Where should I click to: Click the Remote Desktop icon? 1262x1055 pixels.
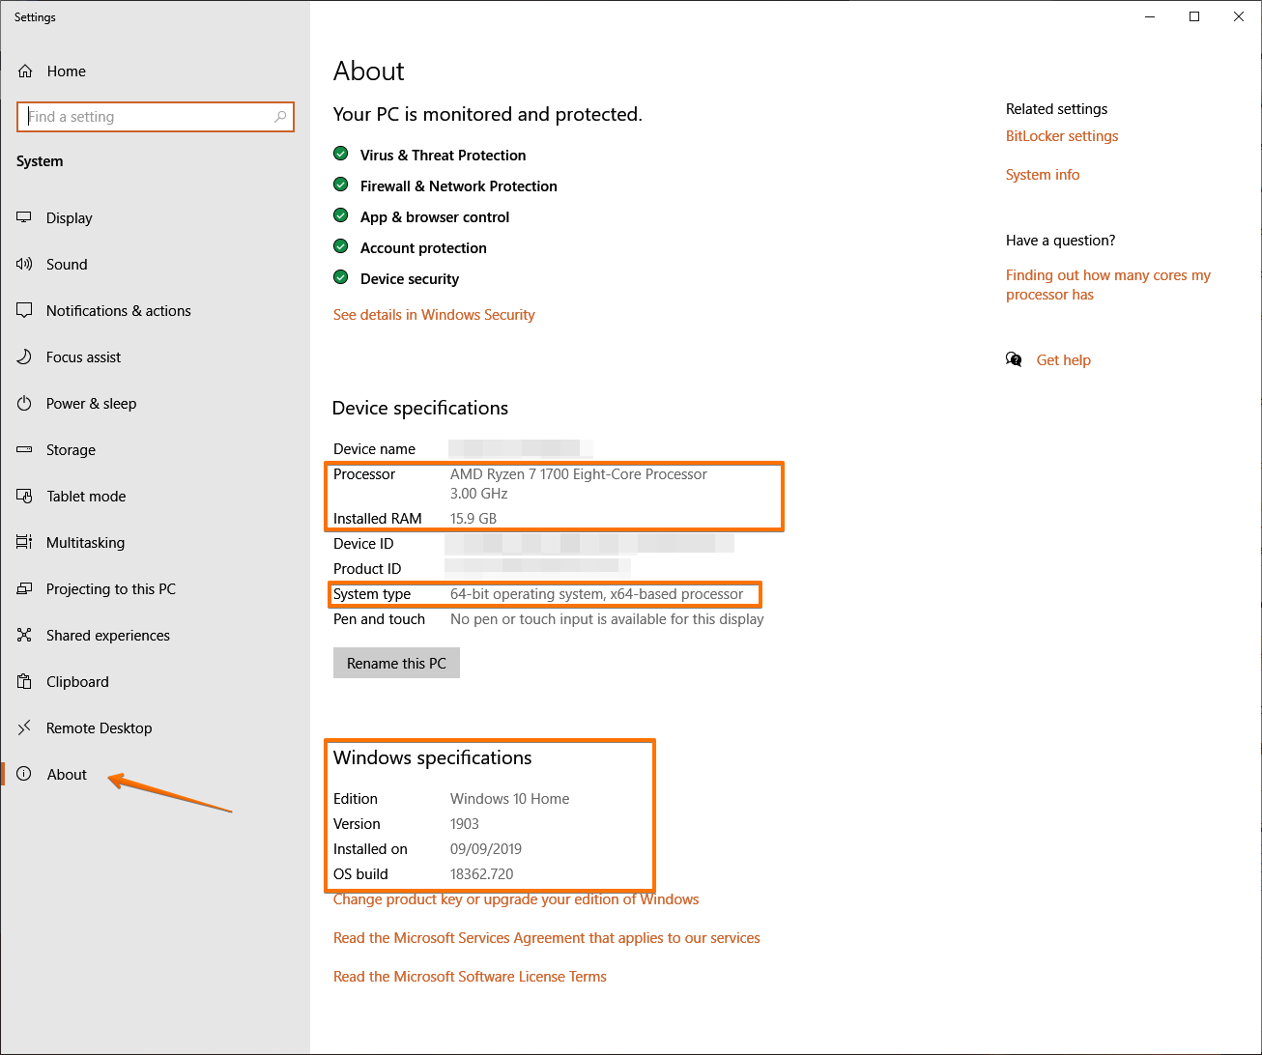(24, 728)
